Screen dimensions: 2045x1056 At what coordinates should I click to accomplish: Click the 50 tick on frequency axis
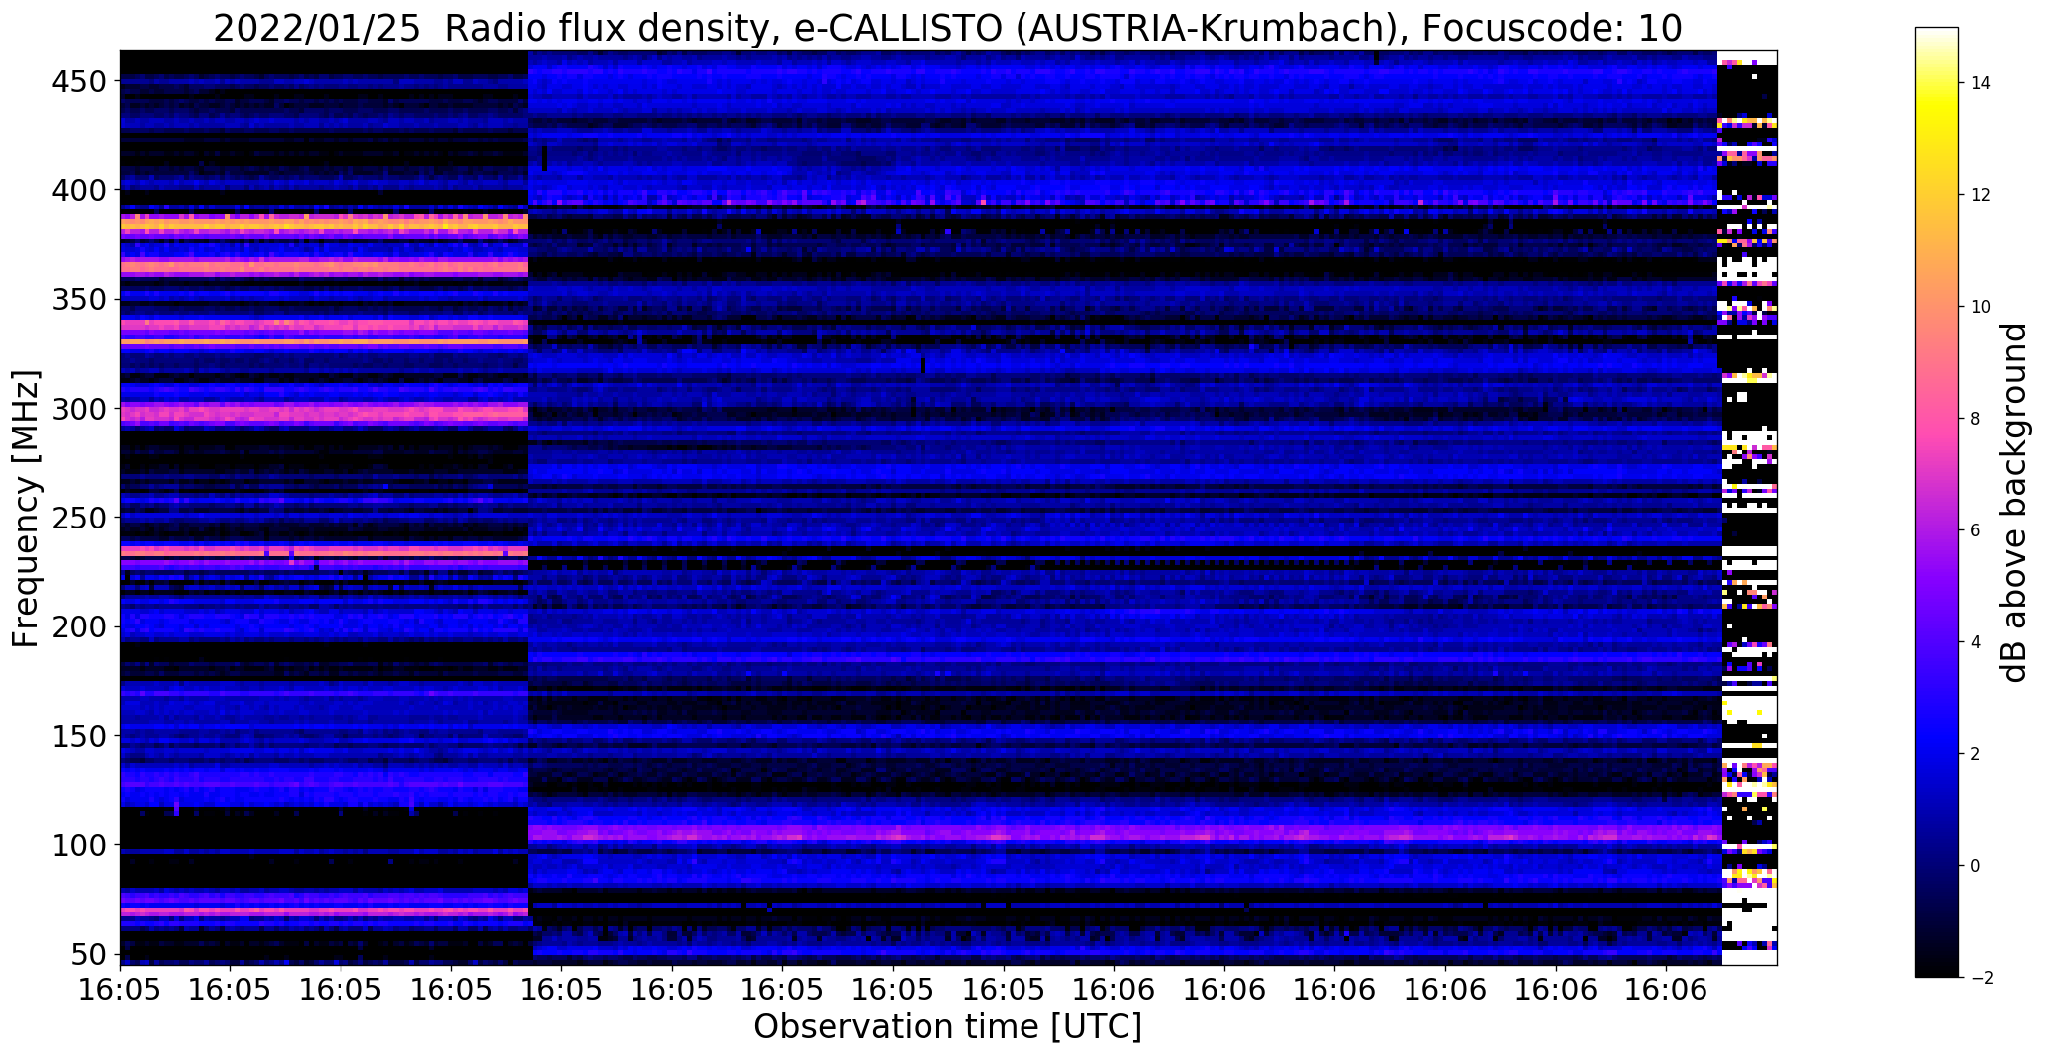(89, 955)
